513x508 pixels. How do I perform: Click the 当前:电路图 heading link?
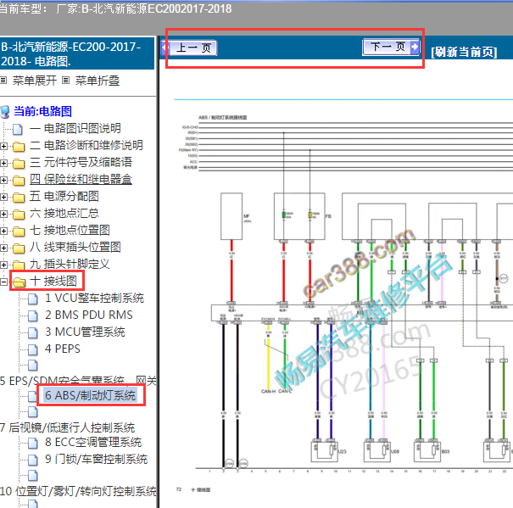click(43, 111)
